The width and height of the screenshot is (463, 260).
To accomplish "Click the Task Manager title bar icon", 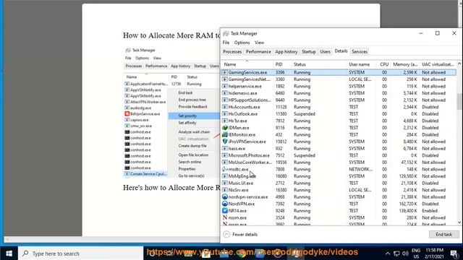I will [x=226, y=33].
